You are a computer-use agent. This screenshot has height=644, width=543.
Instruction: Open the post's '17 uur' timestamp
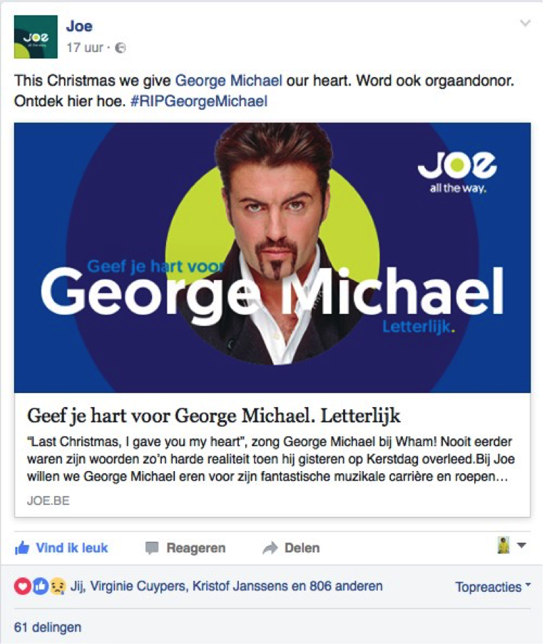point(85,48)
